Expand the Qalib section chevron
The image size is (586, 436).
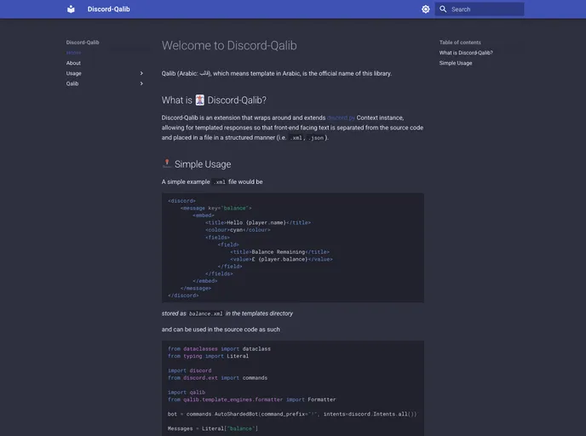pyautogui.click(x=141, y=83)
